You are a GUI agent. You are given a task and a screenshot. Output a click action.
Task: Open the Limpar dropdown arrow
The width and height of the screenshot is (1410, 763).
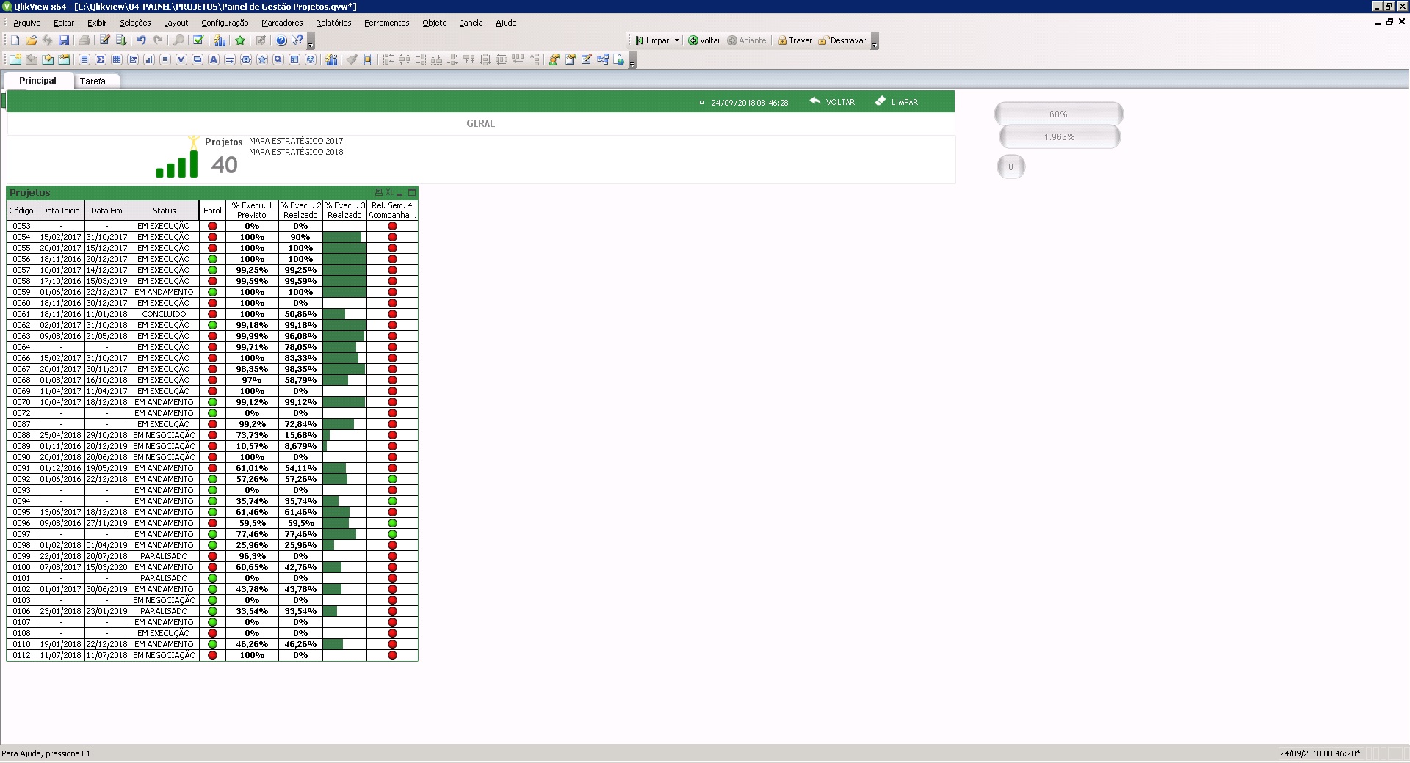point(677,40)
